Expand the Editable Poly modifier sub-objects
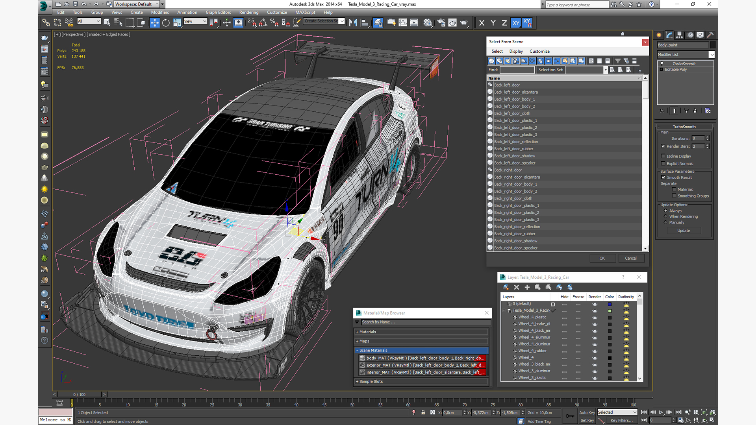756x425 pixels. click(x=661, y=70)
